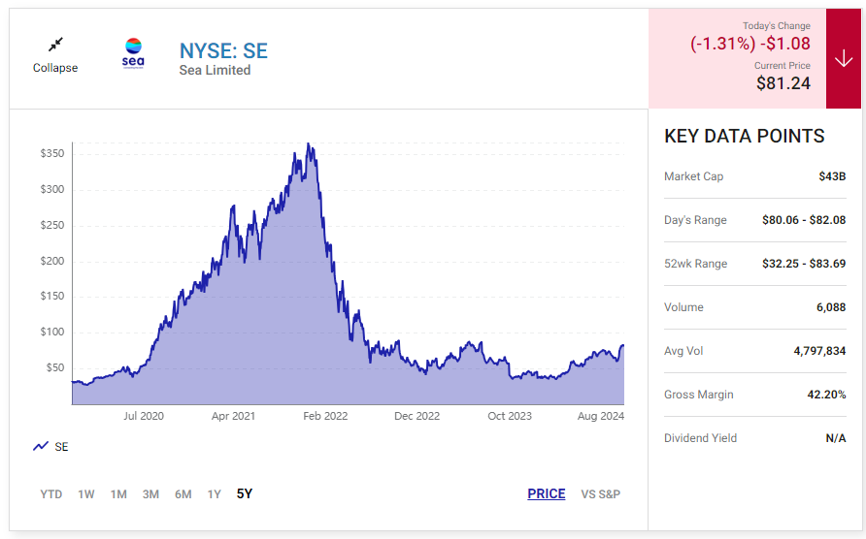Click the Current Price $81.24 value
The height and width of the screenshot is (539, 866).
[x=783, y=83]
